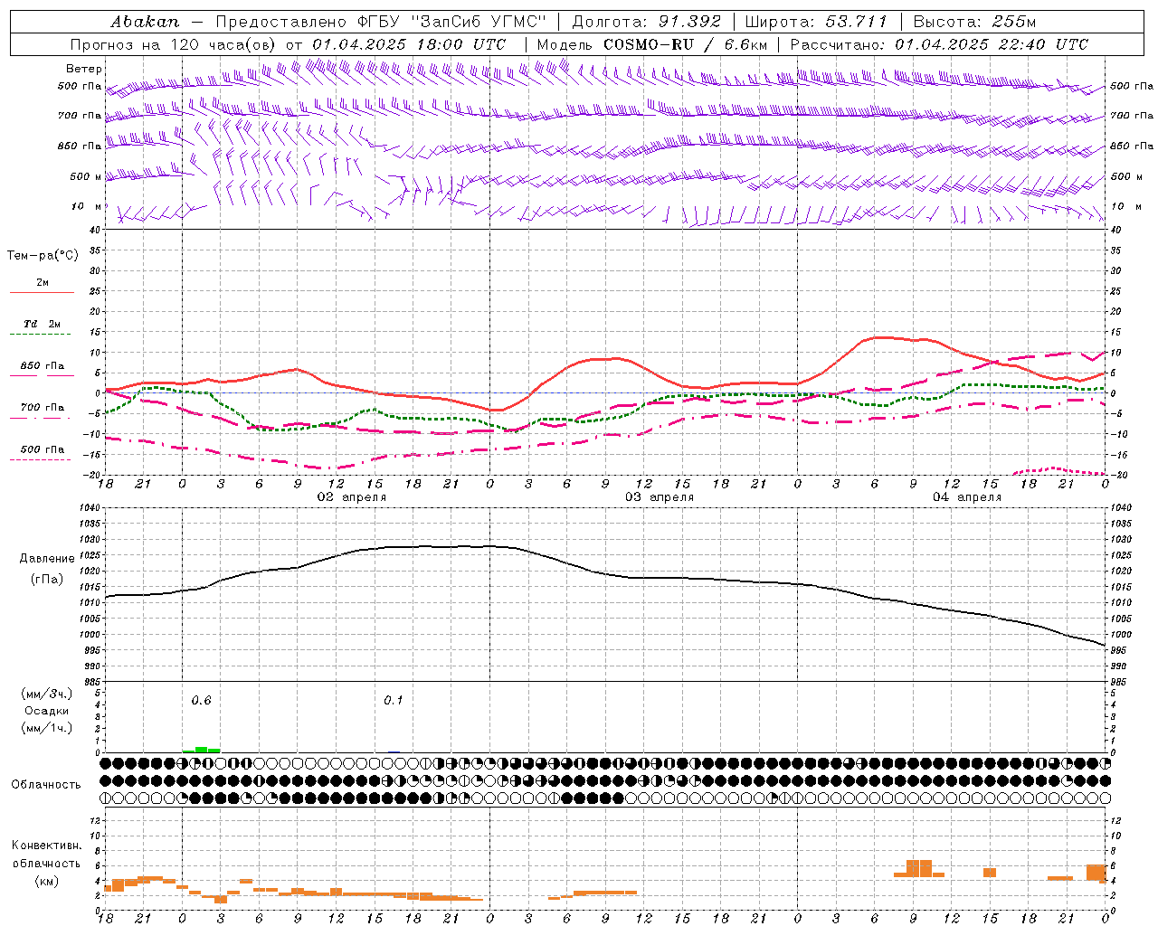Click the "(мм/1ч.)" precipitation unit label
This screenshot has width=1158, height=926.
pyautogui.click(x=47, y=728)
